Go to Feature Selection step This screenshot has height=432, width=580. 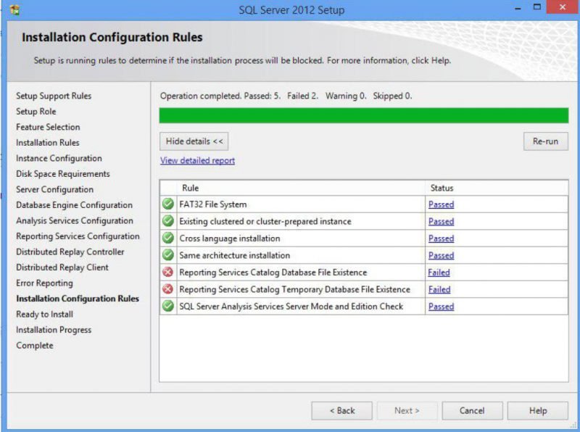pos(48,127)
